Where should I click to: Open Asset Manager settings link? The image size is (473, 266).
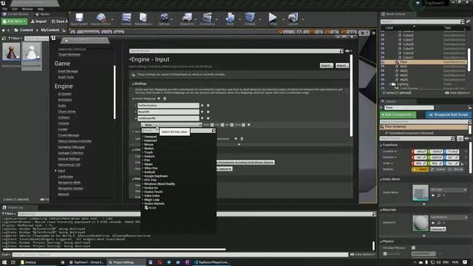[68, 71]
